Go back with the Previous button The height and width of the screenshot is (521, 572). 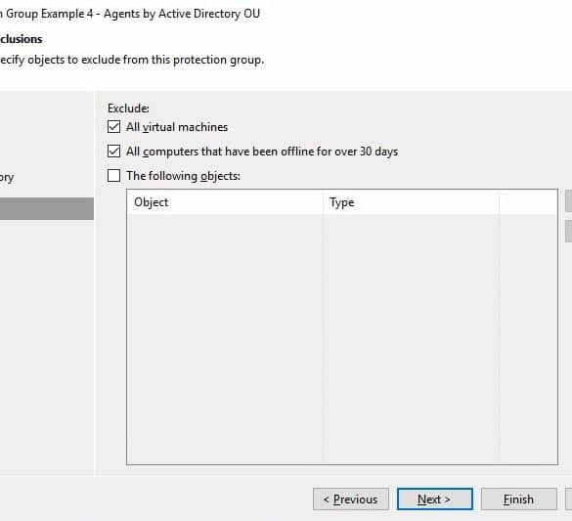(x=351, y=499)
